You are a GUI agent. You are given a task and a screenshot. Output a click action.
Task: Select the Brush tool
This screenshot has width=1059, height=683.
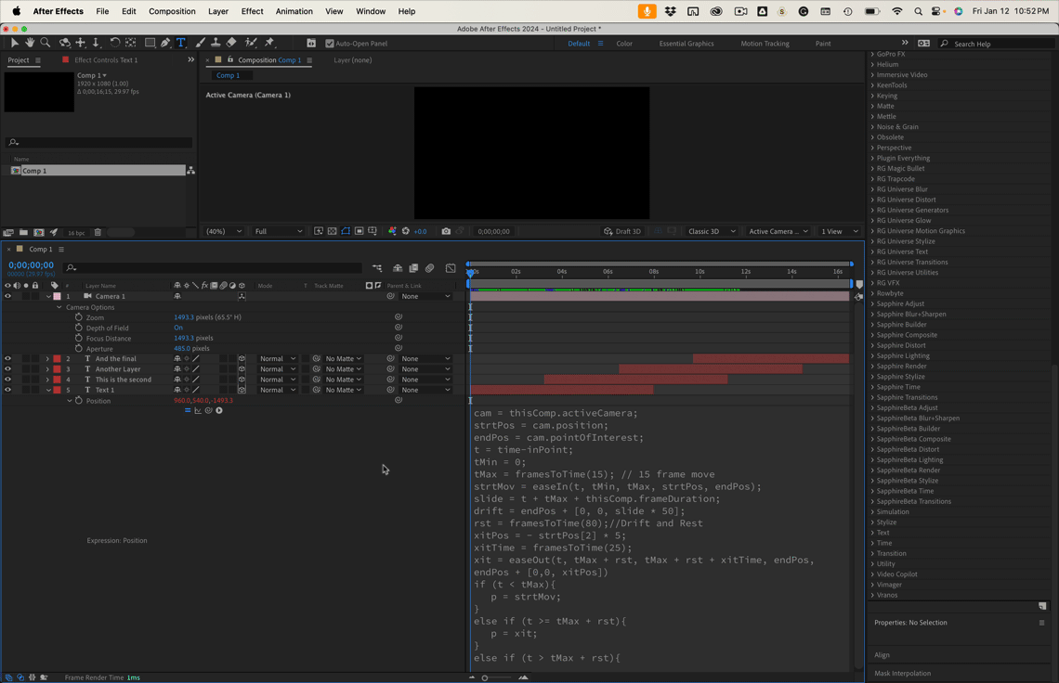point(201,43)
